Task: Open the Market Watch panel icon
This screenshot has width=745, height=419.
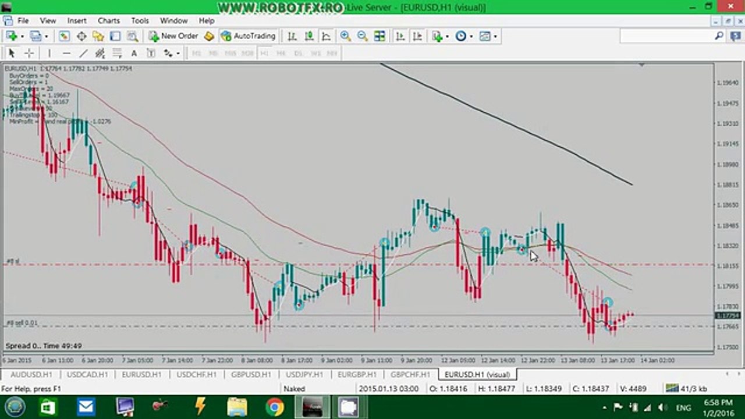Action: click(x=64, y=36)
